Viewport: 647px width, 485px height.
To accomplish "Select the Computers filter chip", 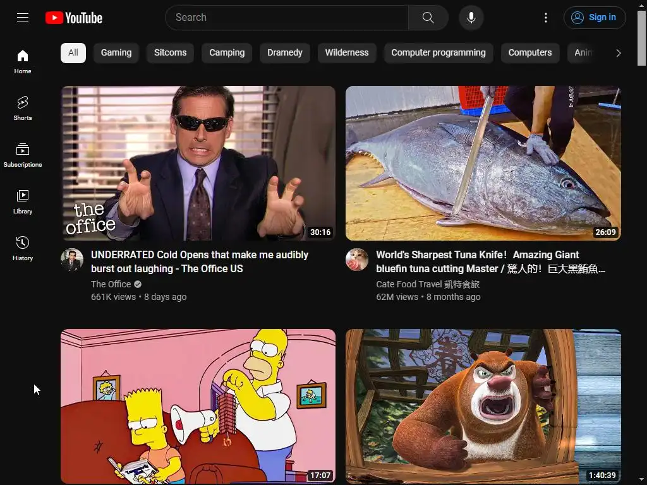I will (x=530, y=53).
